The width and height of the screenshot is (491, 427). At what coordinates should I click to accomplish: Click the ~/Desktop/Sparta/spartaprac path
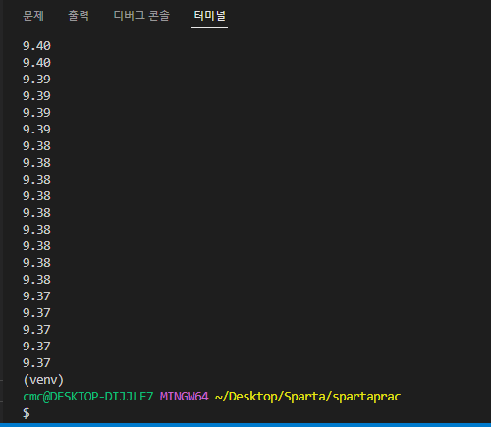click(307, 397)
